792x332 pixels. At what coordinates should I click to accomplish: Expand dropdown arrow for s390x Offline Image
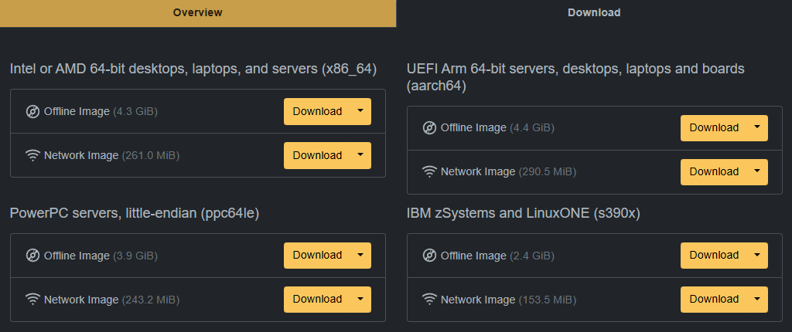pyautogui.click(x=757, y=256)
